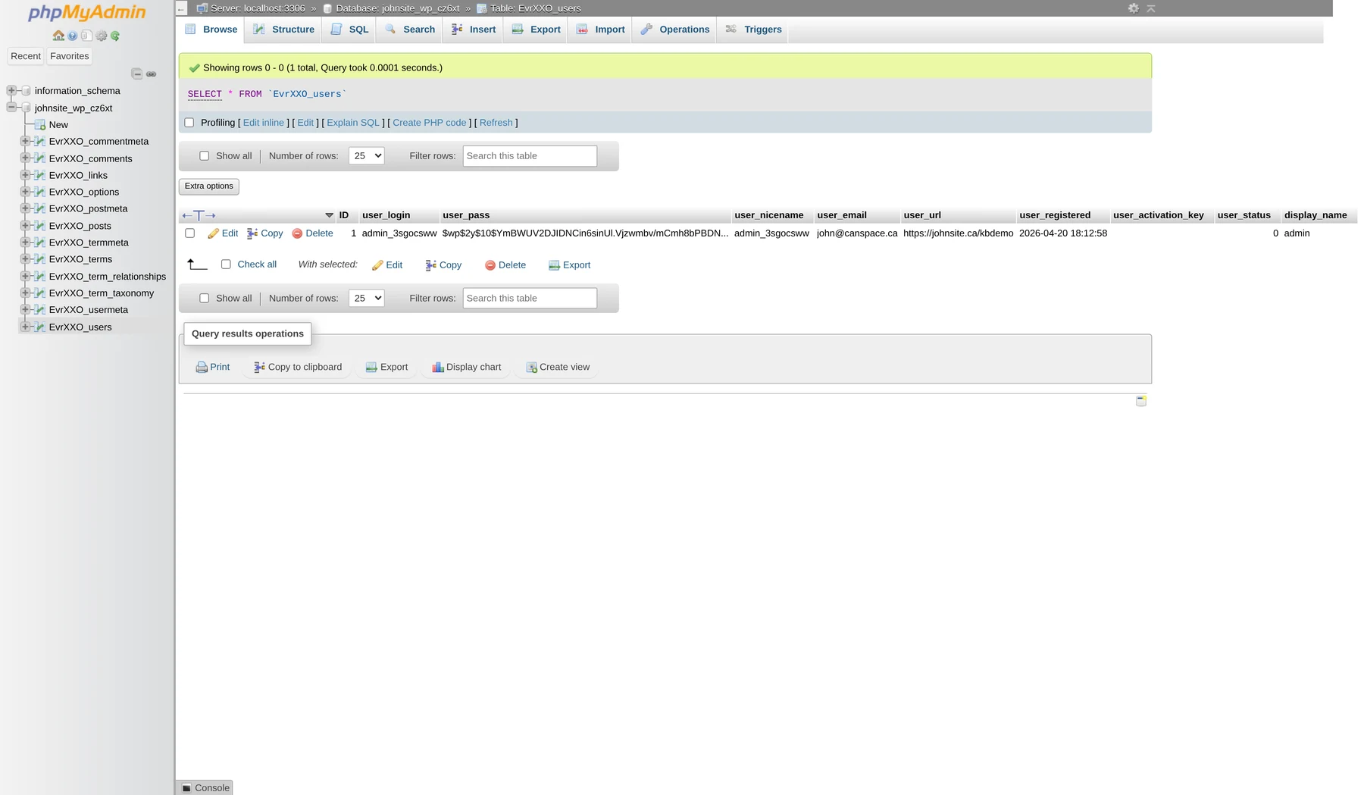Click Copy icon in admin_3sgocsww row
This screenshot has width=1364, height=795.
tap(252, 233)
